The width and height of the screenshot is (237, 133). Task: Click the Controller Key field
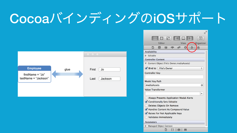point(174,77)
